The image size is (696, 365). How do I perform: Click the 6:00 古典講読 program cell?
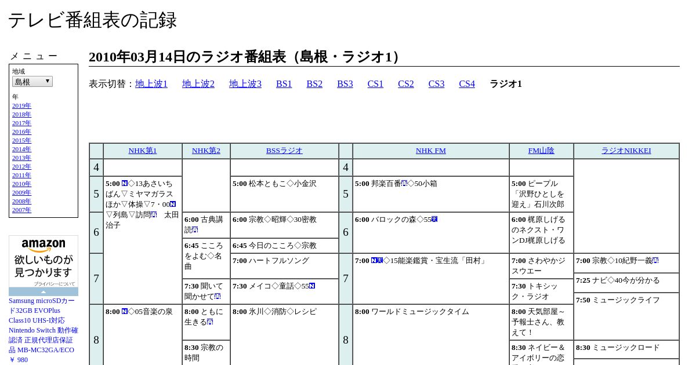click(x=206, y=225)
